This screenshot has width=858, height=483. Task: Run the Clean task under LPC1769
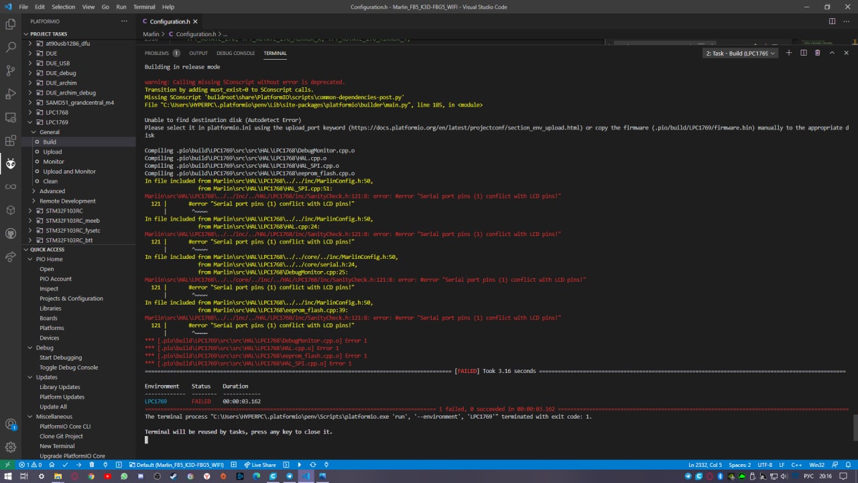(x=79, y=181)
